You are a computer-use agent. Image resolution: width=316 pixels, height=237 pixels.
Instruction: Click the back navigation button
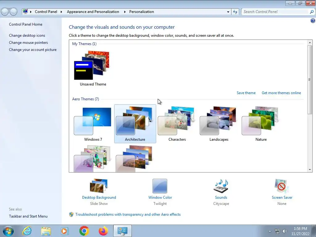5,12
